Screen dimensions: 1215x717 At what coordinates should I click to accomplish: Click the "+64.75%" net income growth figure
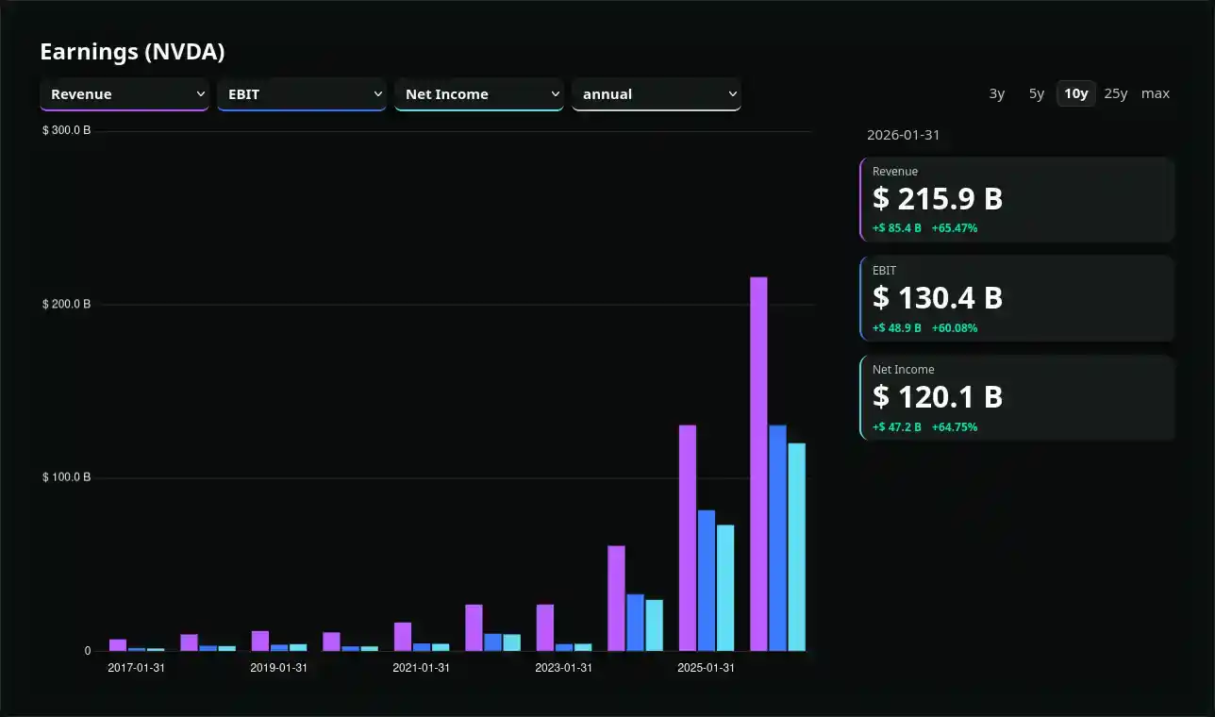(955, 427)
